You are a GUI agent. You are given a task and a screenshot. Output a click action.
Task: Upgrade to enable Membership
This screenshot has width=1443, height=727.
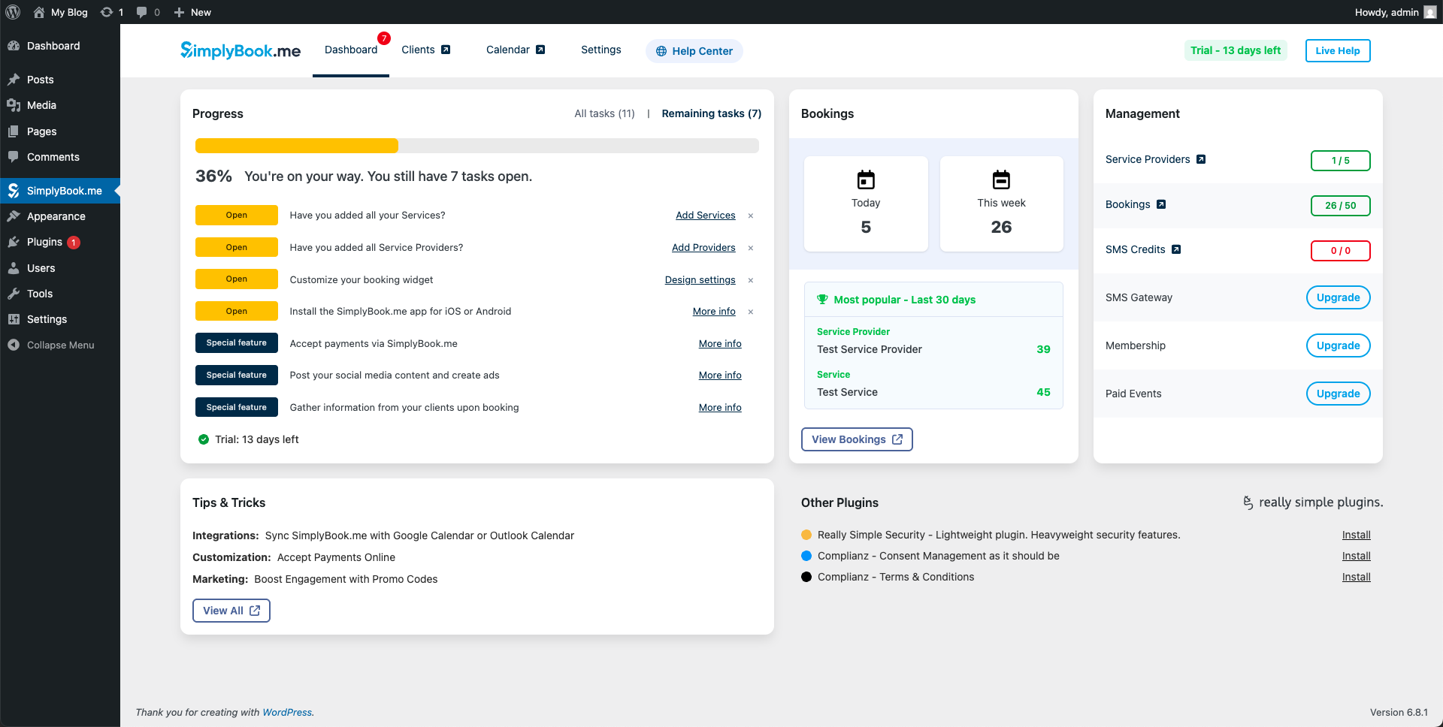(1339, 345)
